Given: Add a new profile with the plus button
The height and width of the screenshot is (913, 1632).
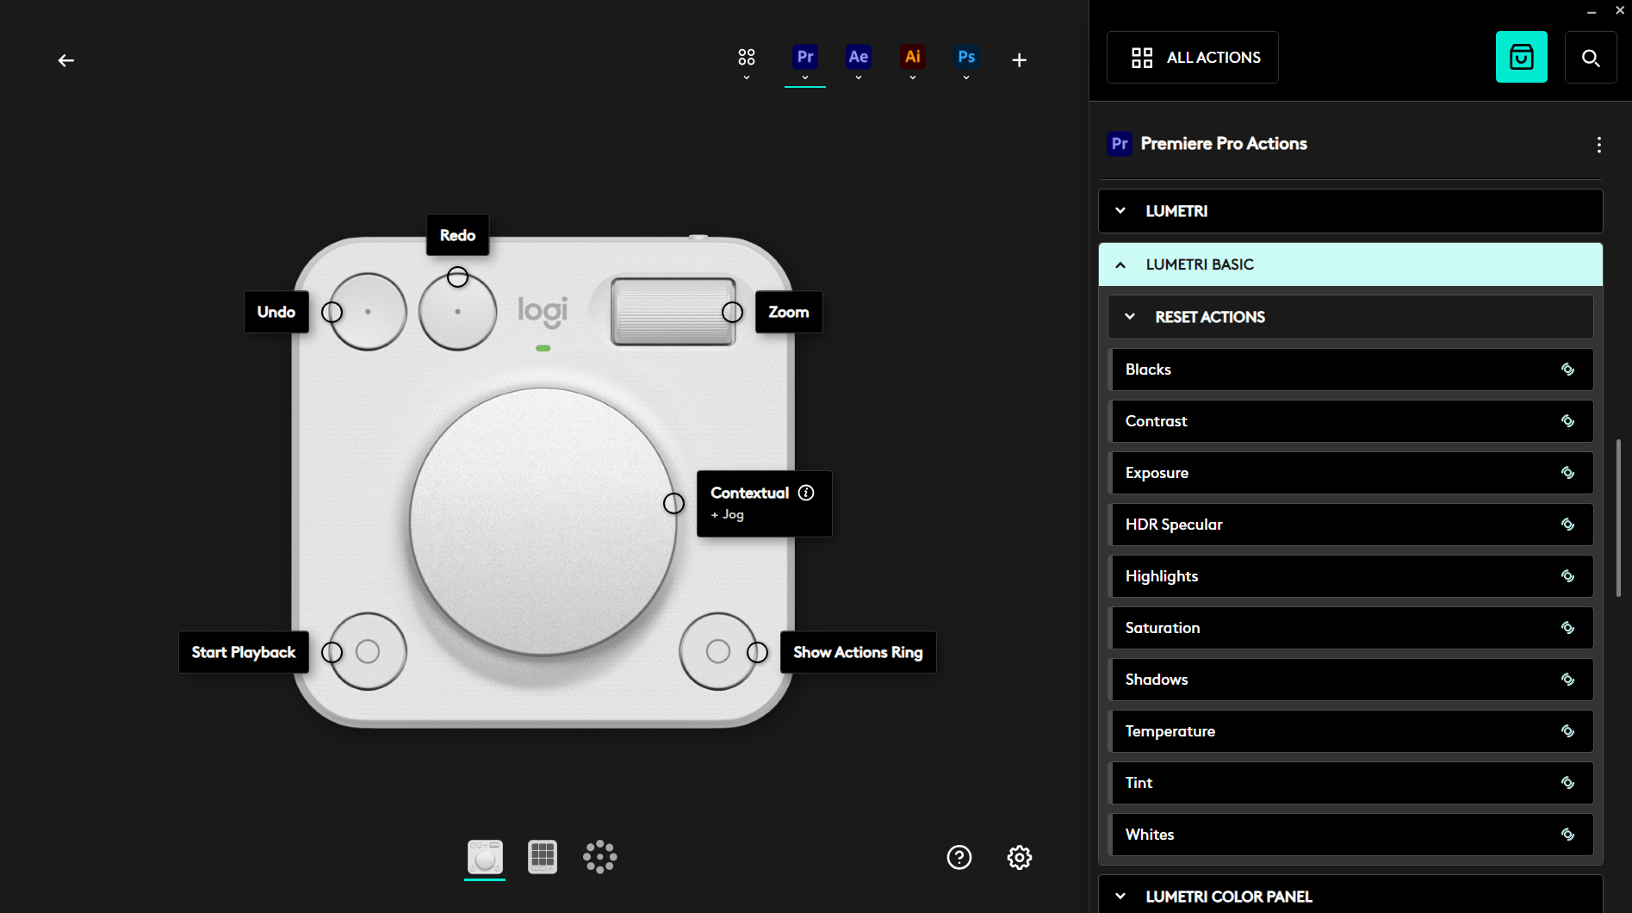Looking at the screenshot, I should pos(1019,59).
